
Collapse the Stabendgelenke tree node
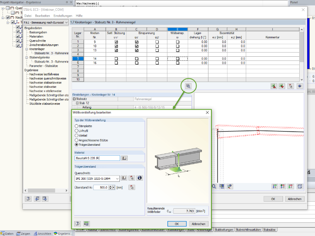click(x=26, y=58)
